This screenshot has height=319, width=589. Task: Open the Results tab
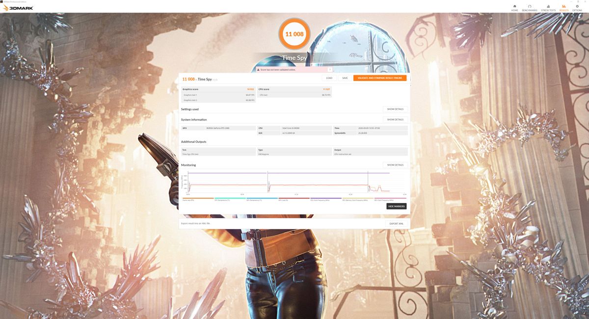click(564, 8)
